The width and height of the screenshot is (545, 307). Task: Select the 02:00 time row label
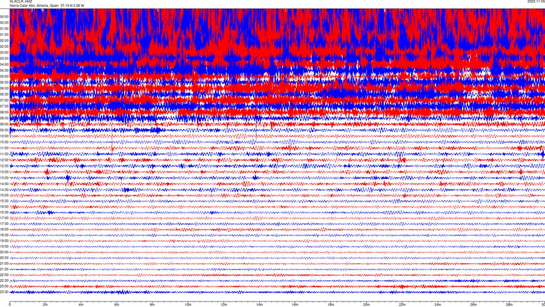pyautogui.click(x=4, y=41)
